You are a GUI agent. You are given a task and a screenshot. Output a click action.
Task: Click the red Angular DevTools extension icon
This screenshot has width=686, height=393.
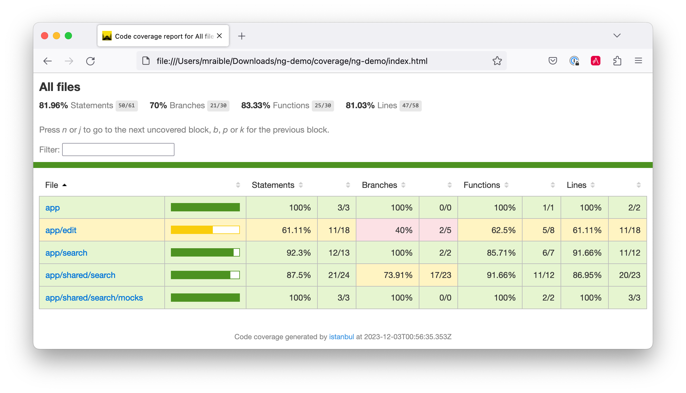coord(595,61)
